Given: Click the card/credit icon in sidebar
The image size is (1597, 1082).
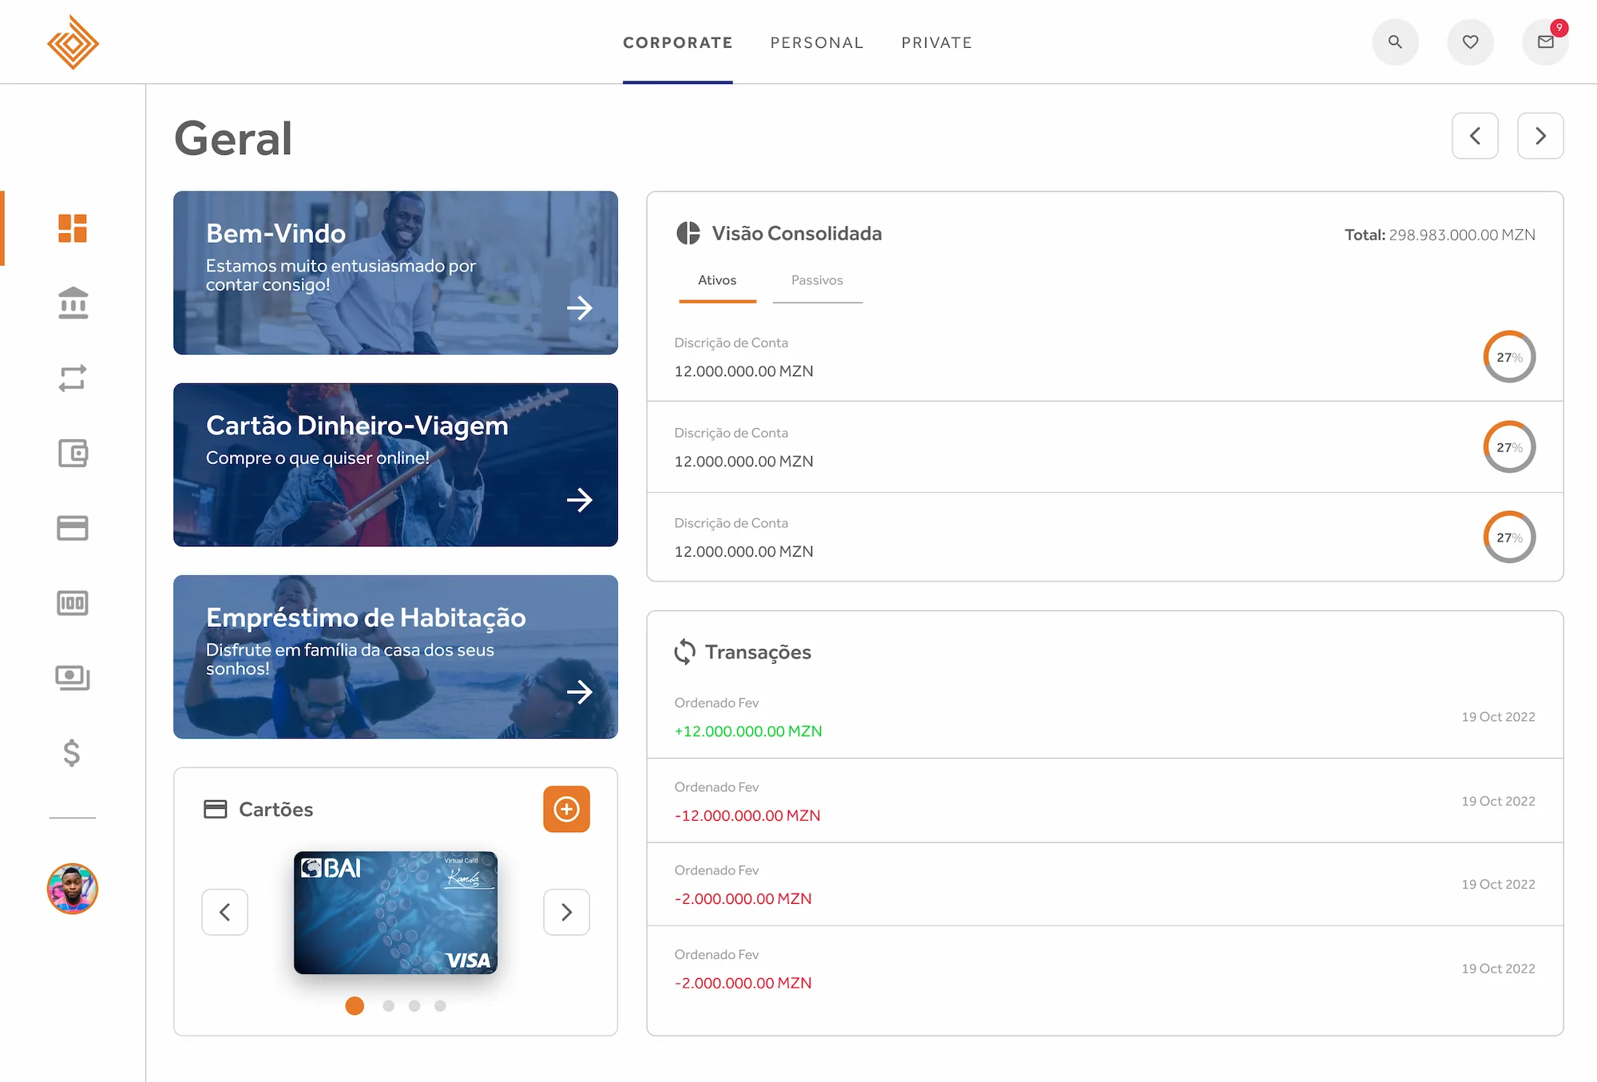Looking at the screenshot, I should [73, 528].
